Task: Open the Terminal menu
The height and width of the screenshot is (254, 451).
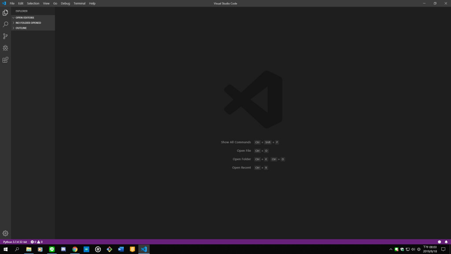Action: point(79,4)
